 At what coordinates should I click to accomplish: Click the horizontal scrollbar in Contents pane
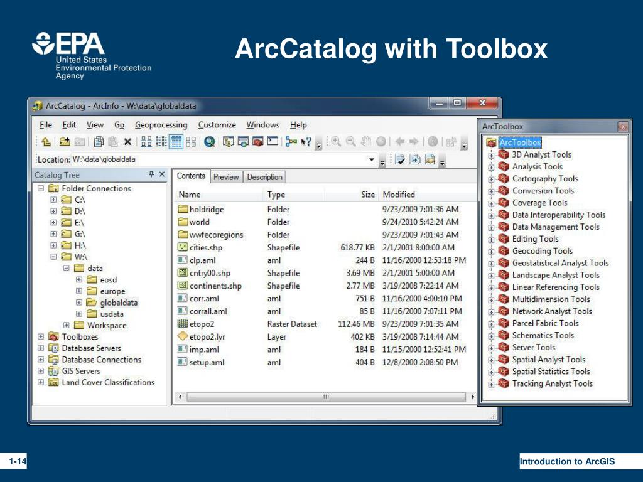pos(326,397)
